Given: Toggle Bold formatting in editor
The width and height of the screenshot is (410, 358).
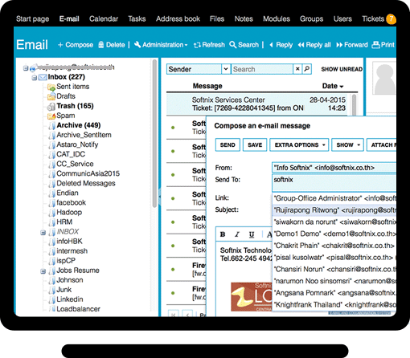Looking at the screenshot, I should click(223, 234).
